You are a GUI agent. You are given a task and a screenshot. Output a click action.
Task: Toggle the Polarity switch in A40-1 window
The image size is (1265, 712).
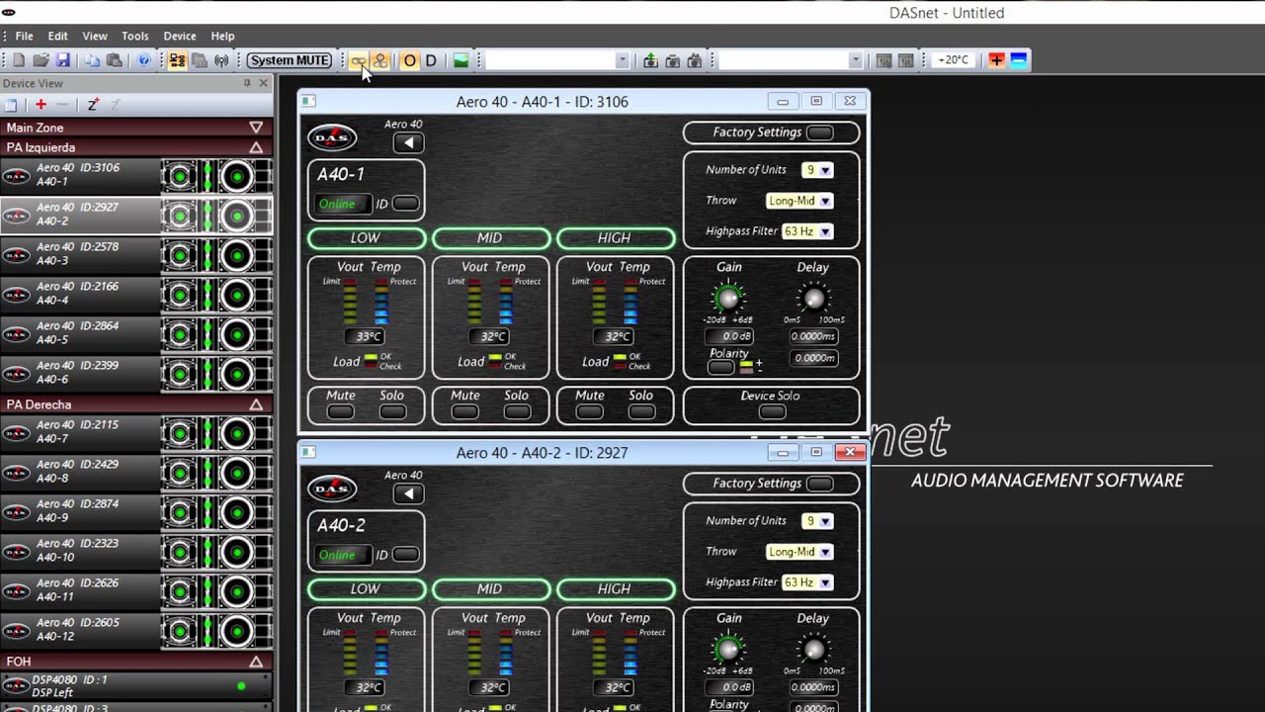coord(721,367)
